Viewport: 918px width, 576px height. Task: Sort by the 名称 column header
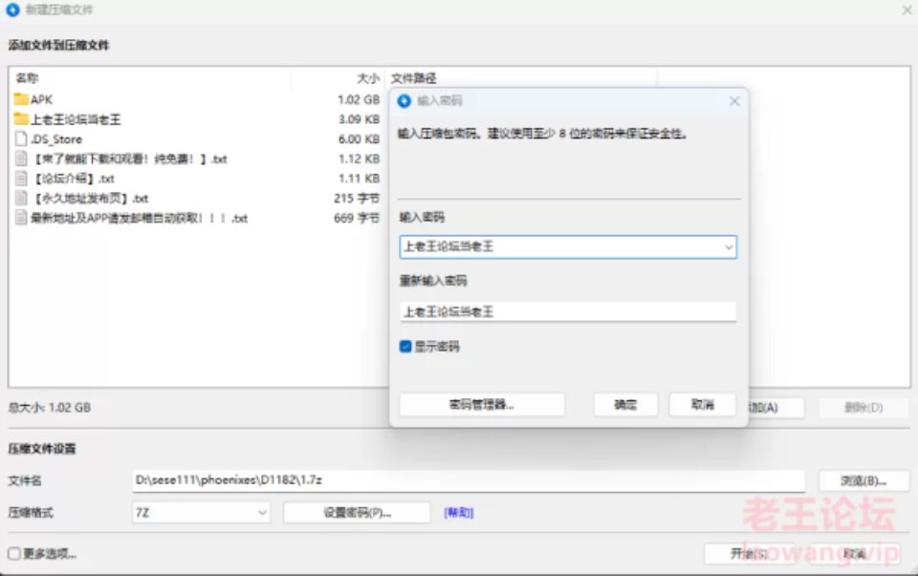pyautogui.click(x=27, y=77)
